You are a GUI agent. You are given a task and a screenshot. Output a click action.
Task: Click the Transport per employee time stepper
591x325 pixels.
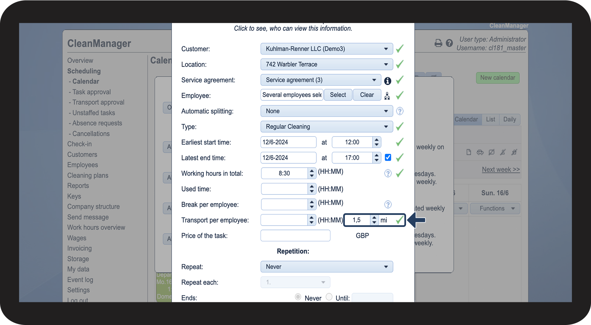(x=312, y=220)
